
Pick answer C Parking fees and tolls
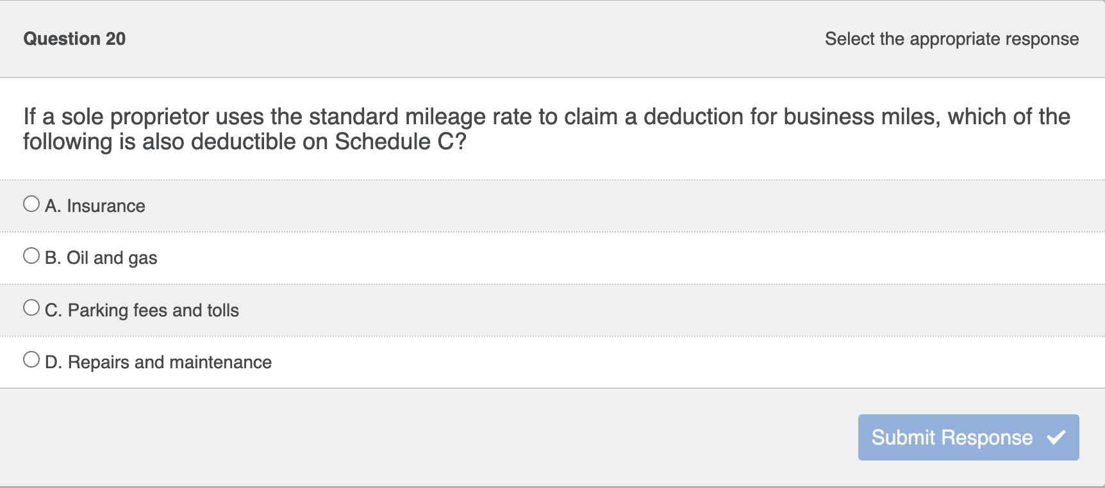pyautogui.click(x=142, y=310)
